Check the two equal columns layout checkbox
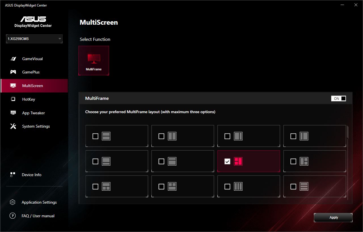Viewport: 363px width, 232px height. (161, 136)
